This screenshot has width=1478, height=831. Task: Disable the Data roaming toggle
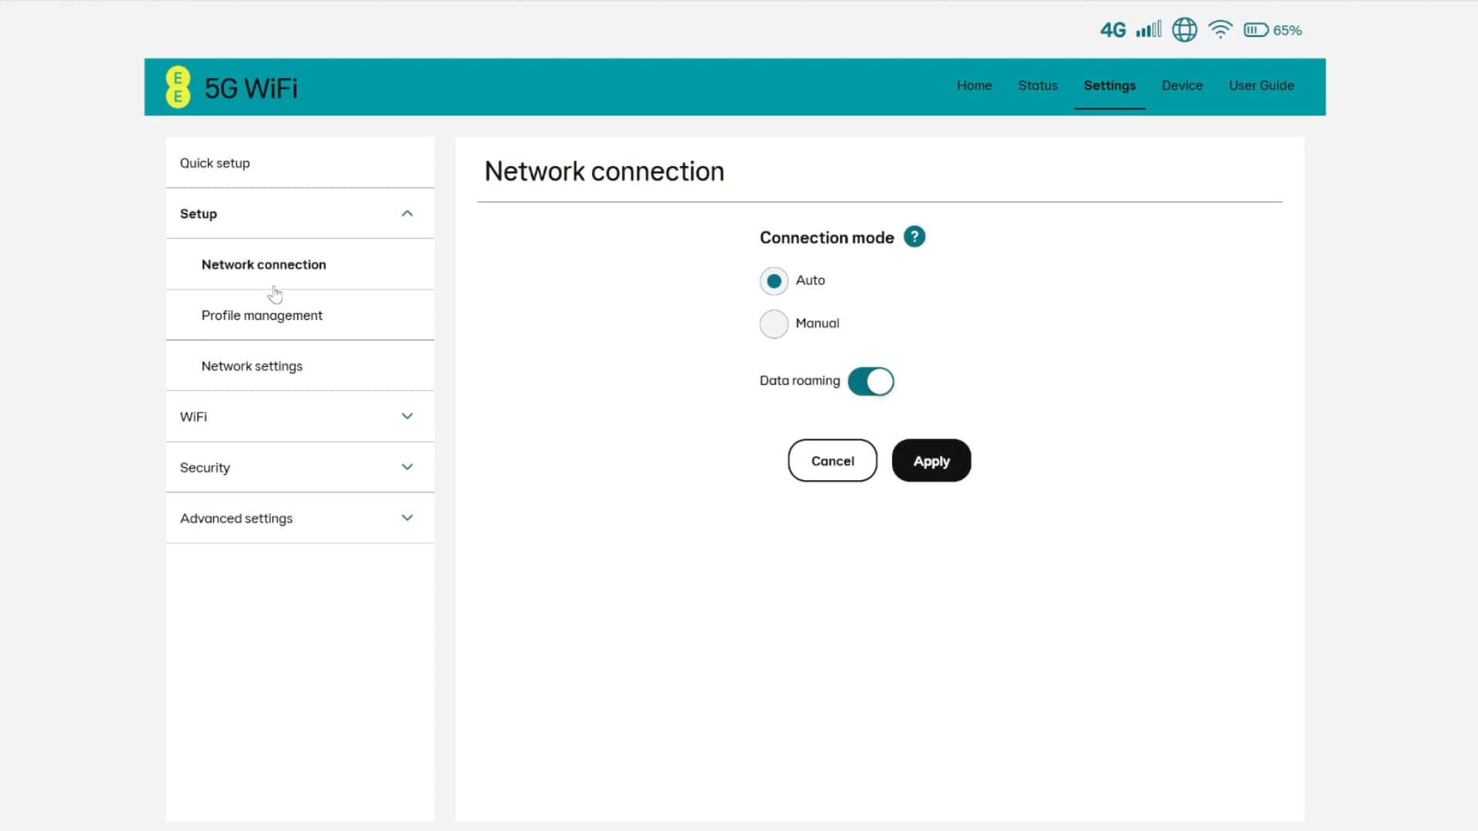pyautogui.click(x=870, y=381)
